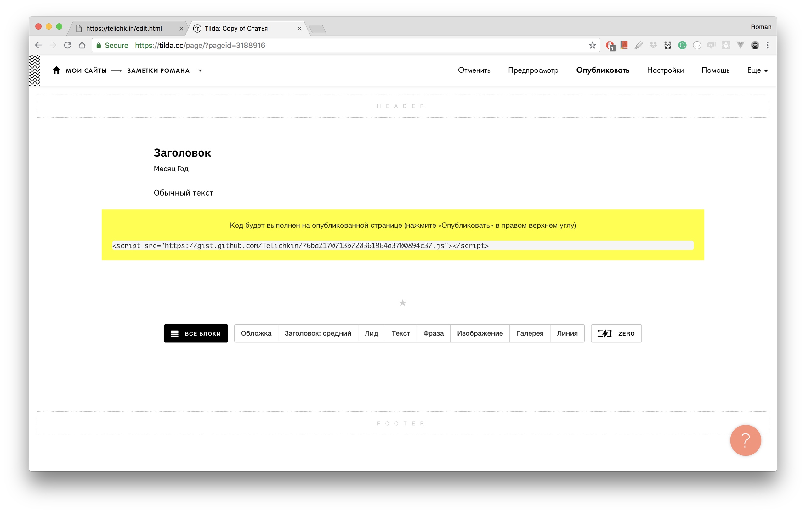The height and width of the screenshot is (513, 806).
Task: Click the Заголовок title text
Action: tap(182, 153)
